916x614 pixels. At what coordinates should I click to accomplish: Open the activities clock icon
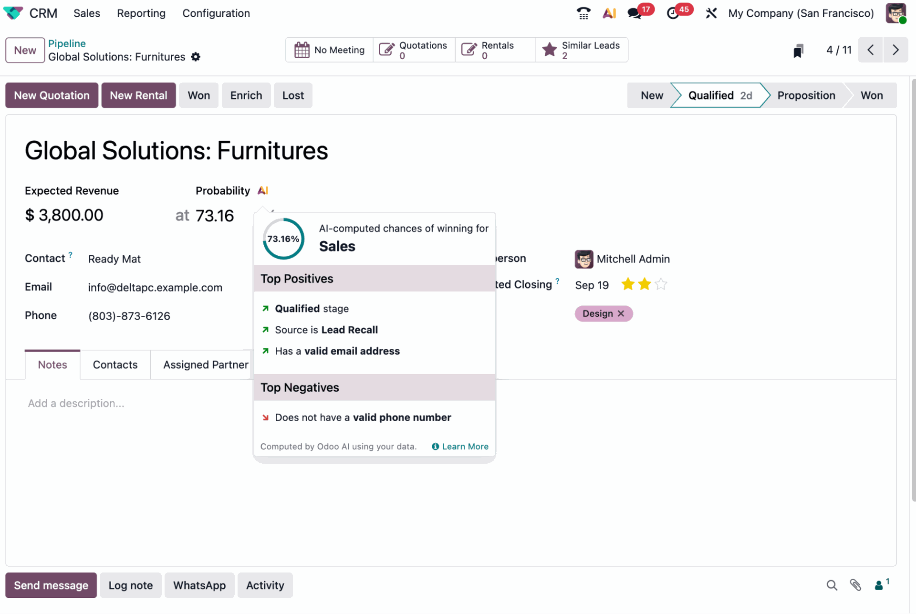(x=673, y=13)
